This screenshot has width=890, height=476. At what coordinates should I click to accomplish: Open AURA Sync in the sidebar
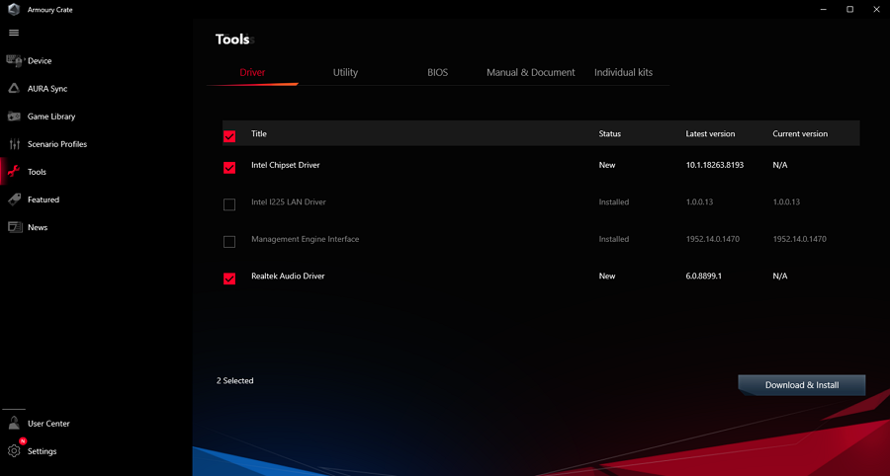click(47, 89)
